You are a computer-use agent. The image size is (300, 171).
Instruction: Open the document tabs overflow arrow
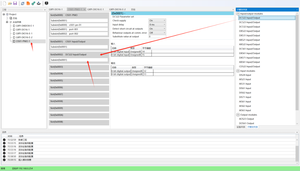tap(233, 10)
